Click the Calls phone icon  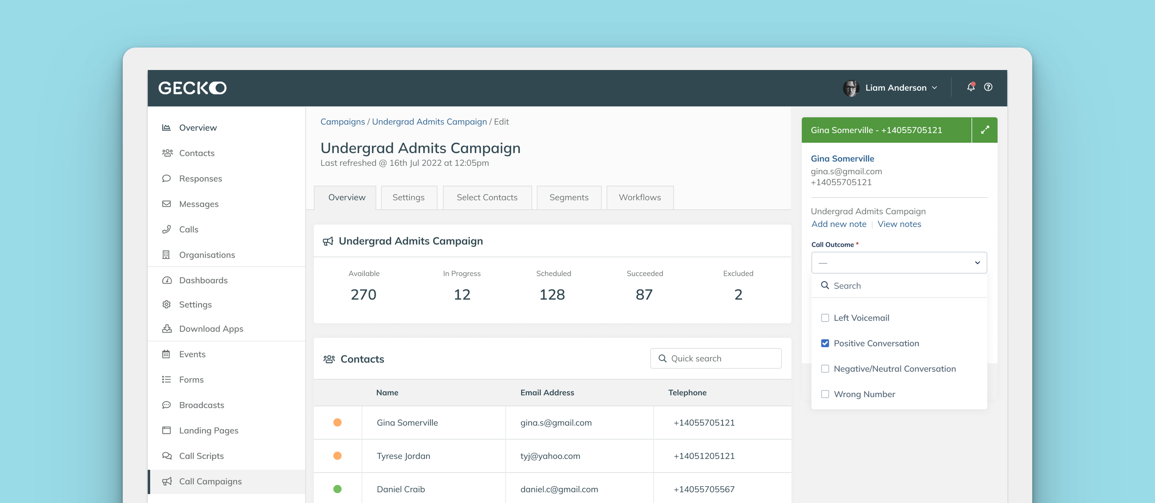click(166, 229)
